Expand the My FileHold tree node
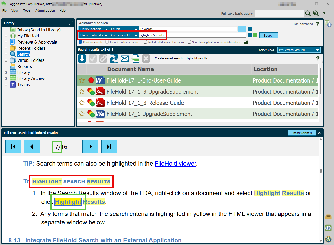Screen dimensions: 334x245 tap(6, 36)
